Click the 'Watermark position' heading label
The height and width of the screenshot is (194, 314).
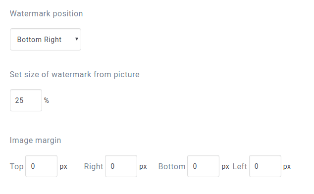click(x=46, y=14)
